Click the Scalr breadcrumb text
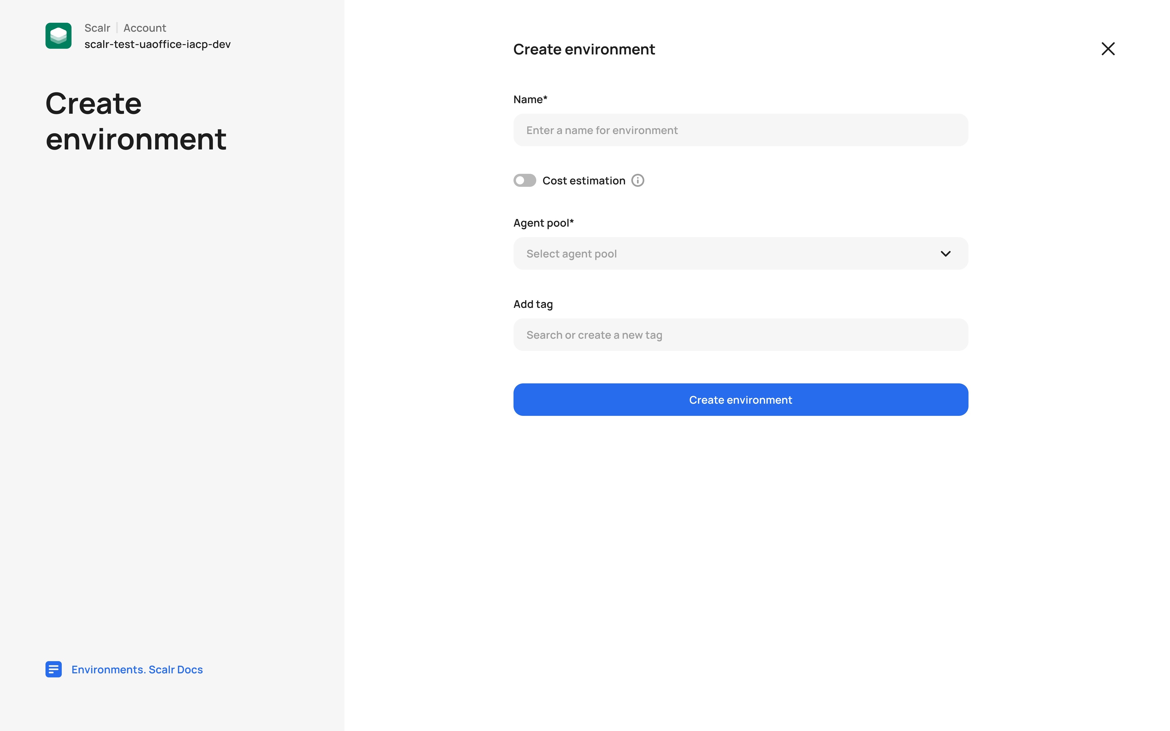Image resolution: width=1170 pixels, height=731 pixels. (97, 28)
